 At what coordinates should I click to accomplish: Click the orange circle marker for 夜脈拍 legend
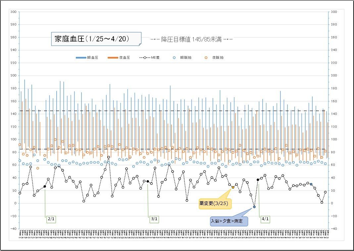pyautogui.click(x=206, y=58)
